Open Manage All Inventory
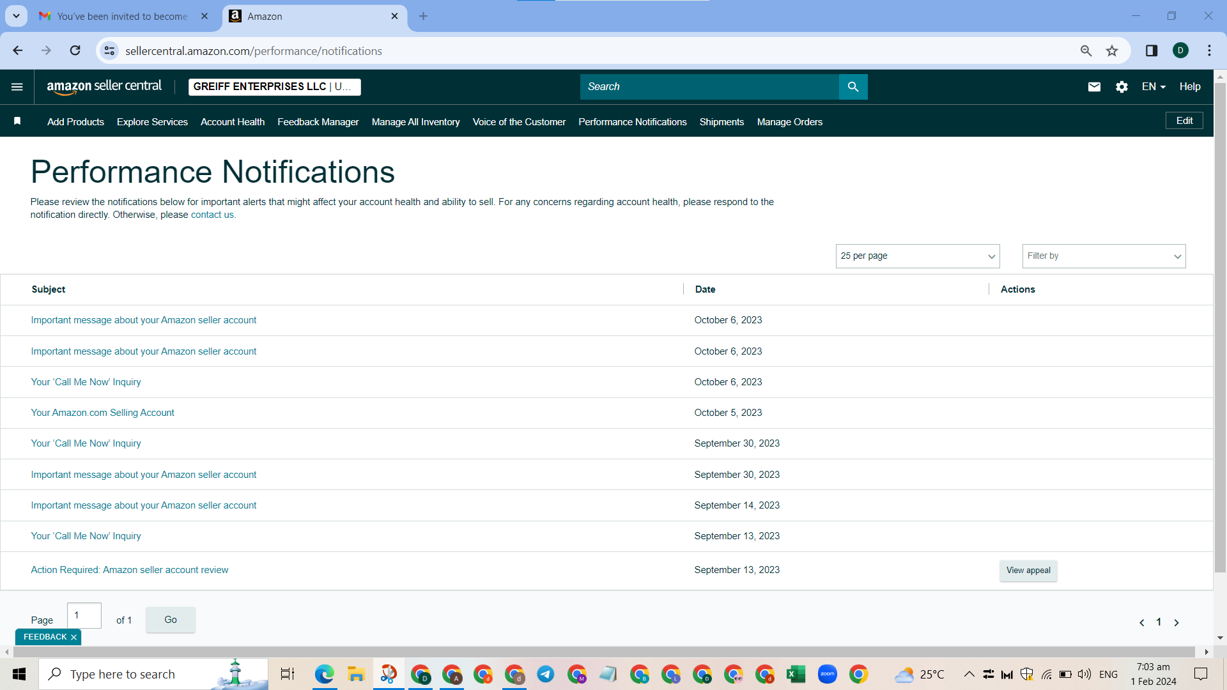1227x690 pixels. pyautogui.click(x=415, y=122)
